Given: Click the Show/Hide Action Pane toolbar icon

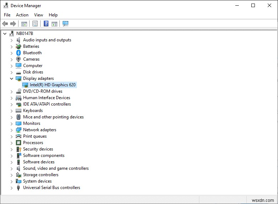Looking at the screenshot, I should (54, 24).
